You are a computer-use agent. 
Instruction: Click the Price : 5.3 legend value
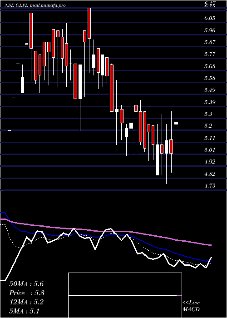tap(27, 293)
